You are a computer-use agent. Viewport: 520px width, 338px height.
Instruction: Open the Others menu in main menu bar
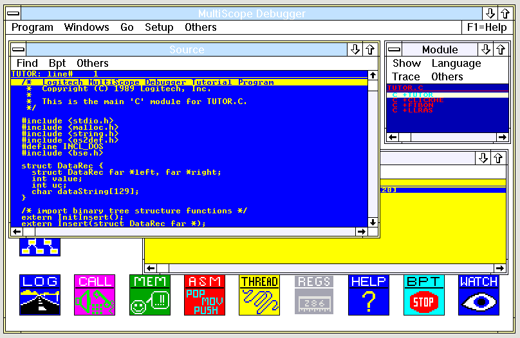pos(201,27)
